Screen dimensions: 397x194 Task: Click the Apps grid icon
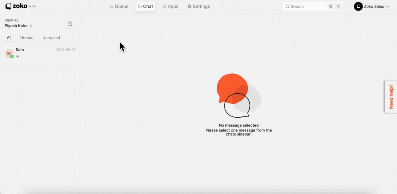(164, 6)
